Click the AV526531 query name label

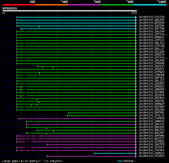pos(10,8)
